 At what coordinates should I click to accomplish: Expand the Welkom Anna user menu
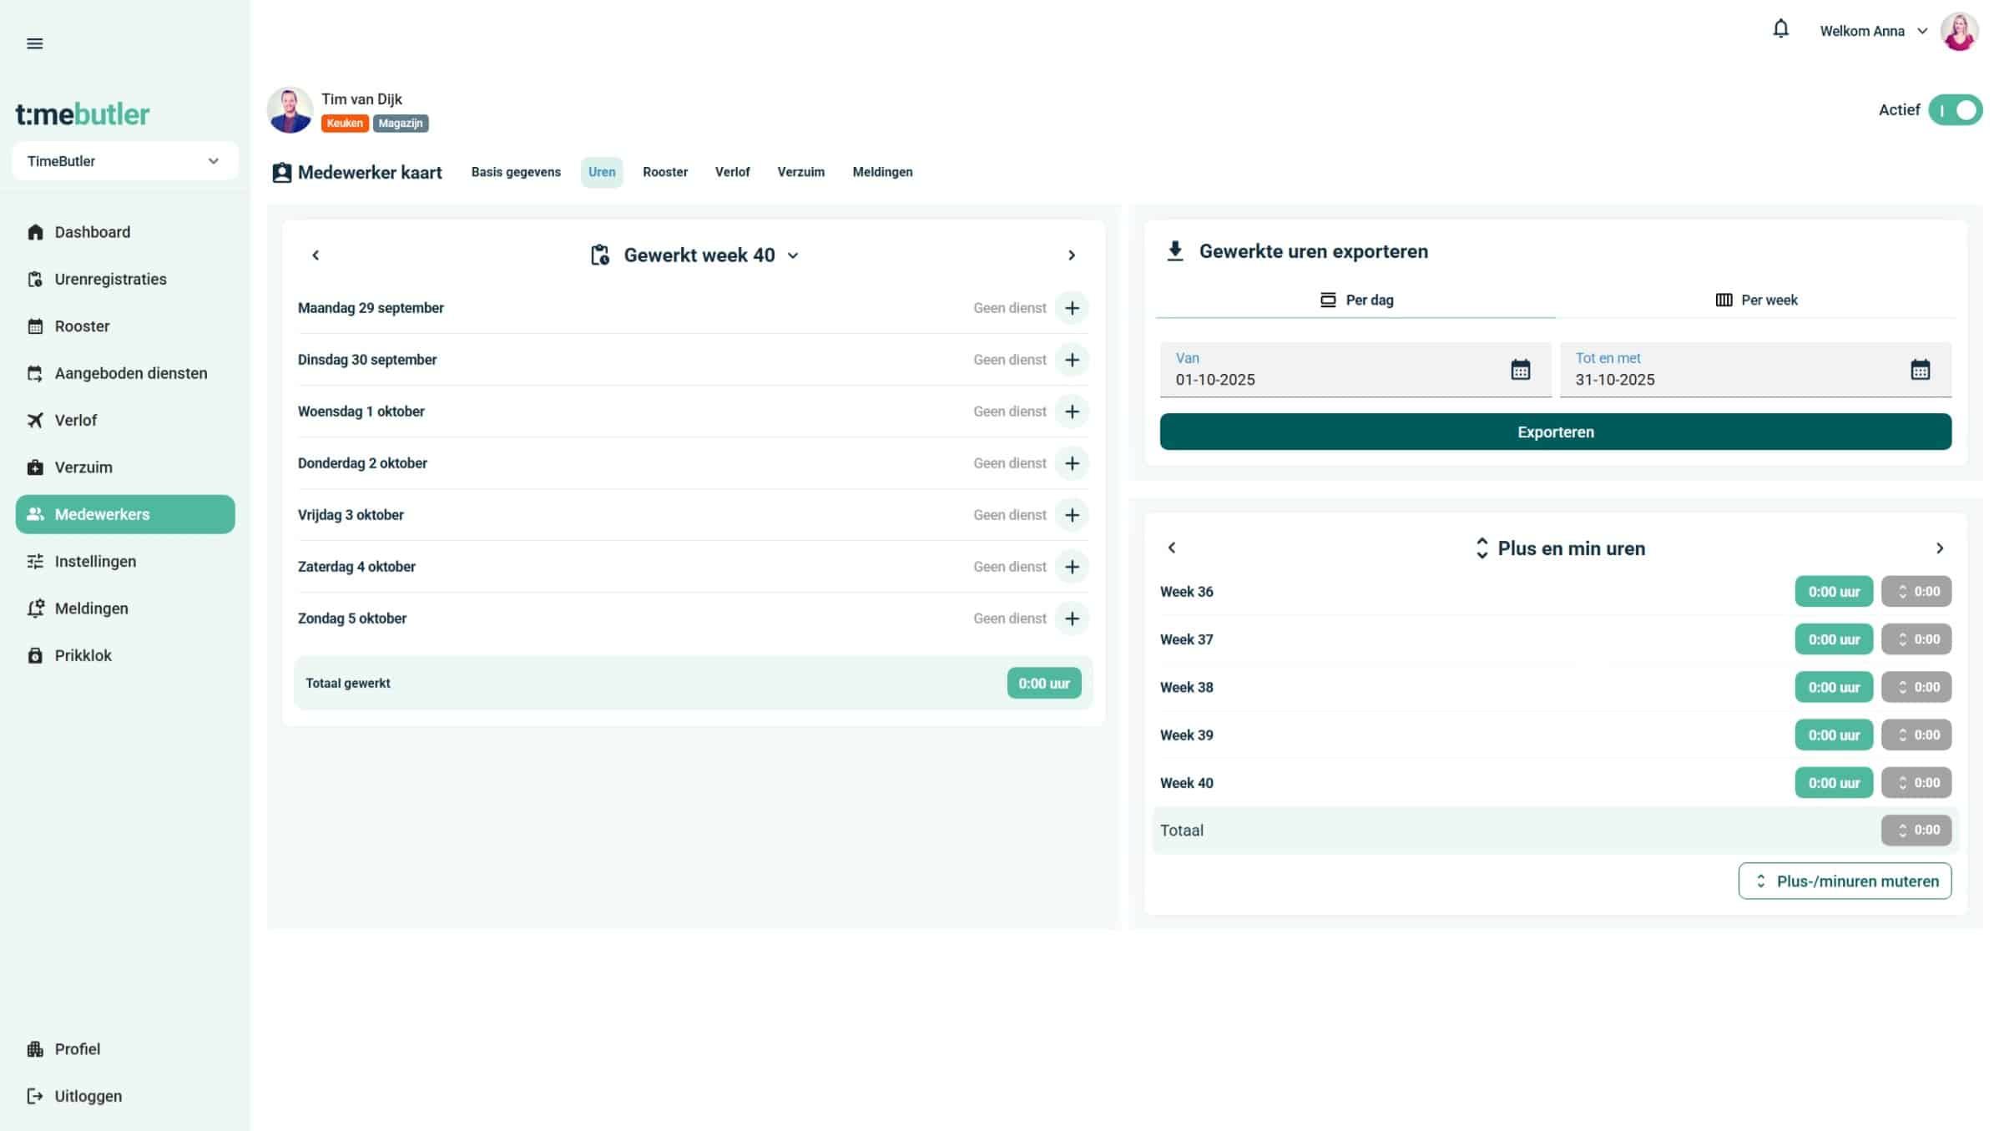pyautogui.click(x=1873, y=31)
